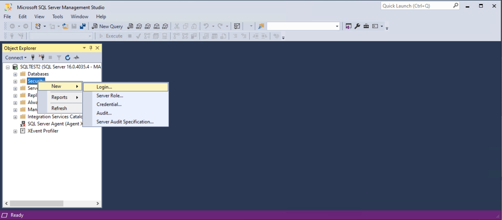Open the Reports submenu
Viewport: 502px width, 220px height.
point(60,97)
